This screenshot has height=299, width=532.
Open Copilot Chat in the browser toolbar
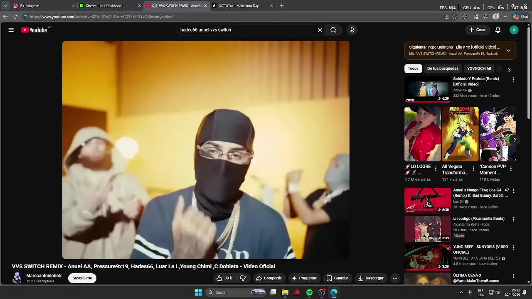point(520,17)
